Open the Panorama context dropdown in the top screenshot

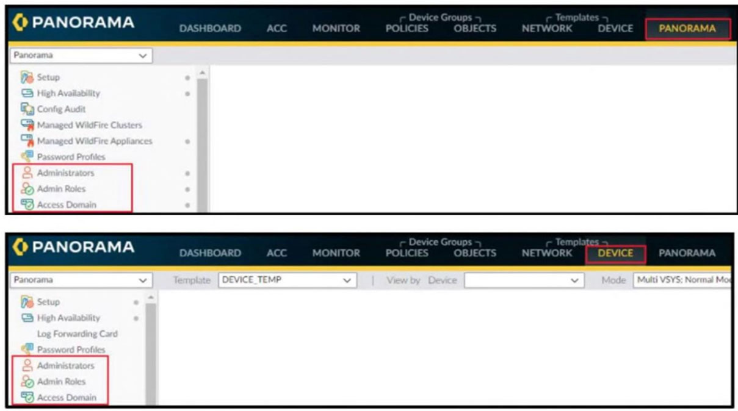81,55
